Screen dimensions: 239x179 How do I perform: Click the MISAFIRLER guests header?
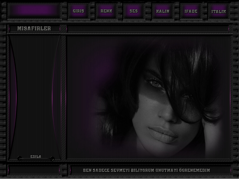point(34,29)
